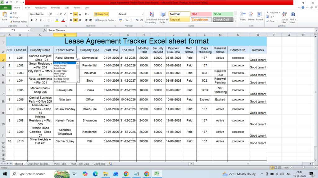Click the Paste icon

point(5,15)
